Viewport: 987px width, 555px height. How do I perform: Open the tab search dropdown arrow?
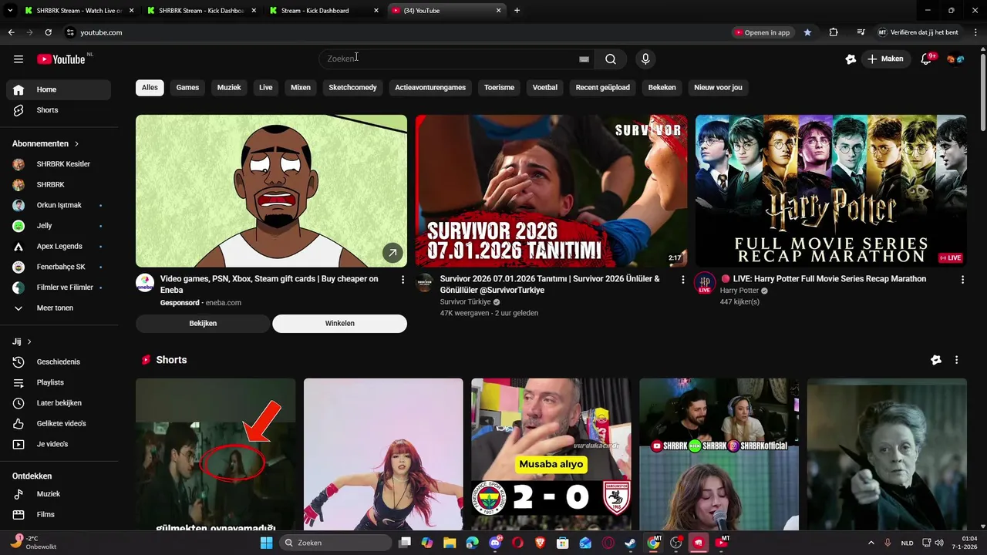(x=10, y=11)
